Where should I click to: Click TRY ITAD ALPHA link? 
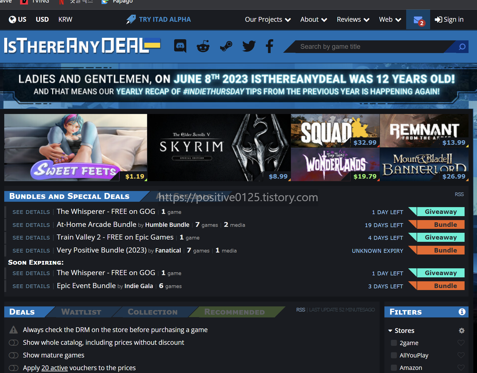point(165,19)
